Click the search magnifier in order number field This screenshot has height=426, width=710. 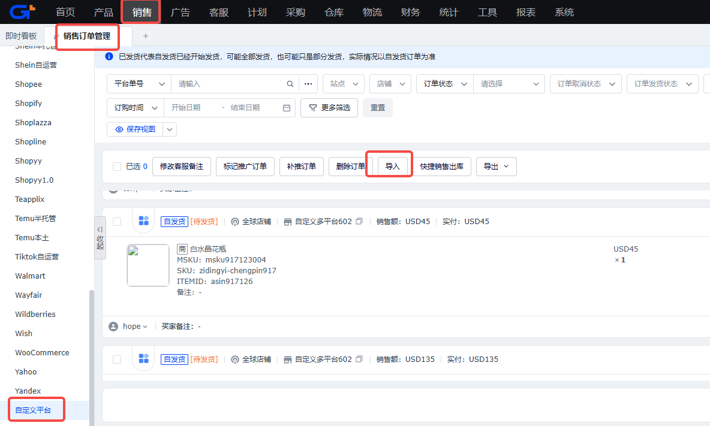click(290, 84)
